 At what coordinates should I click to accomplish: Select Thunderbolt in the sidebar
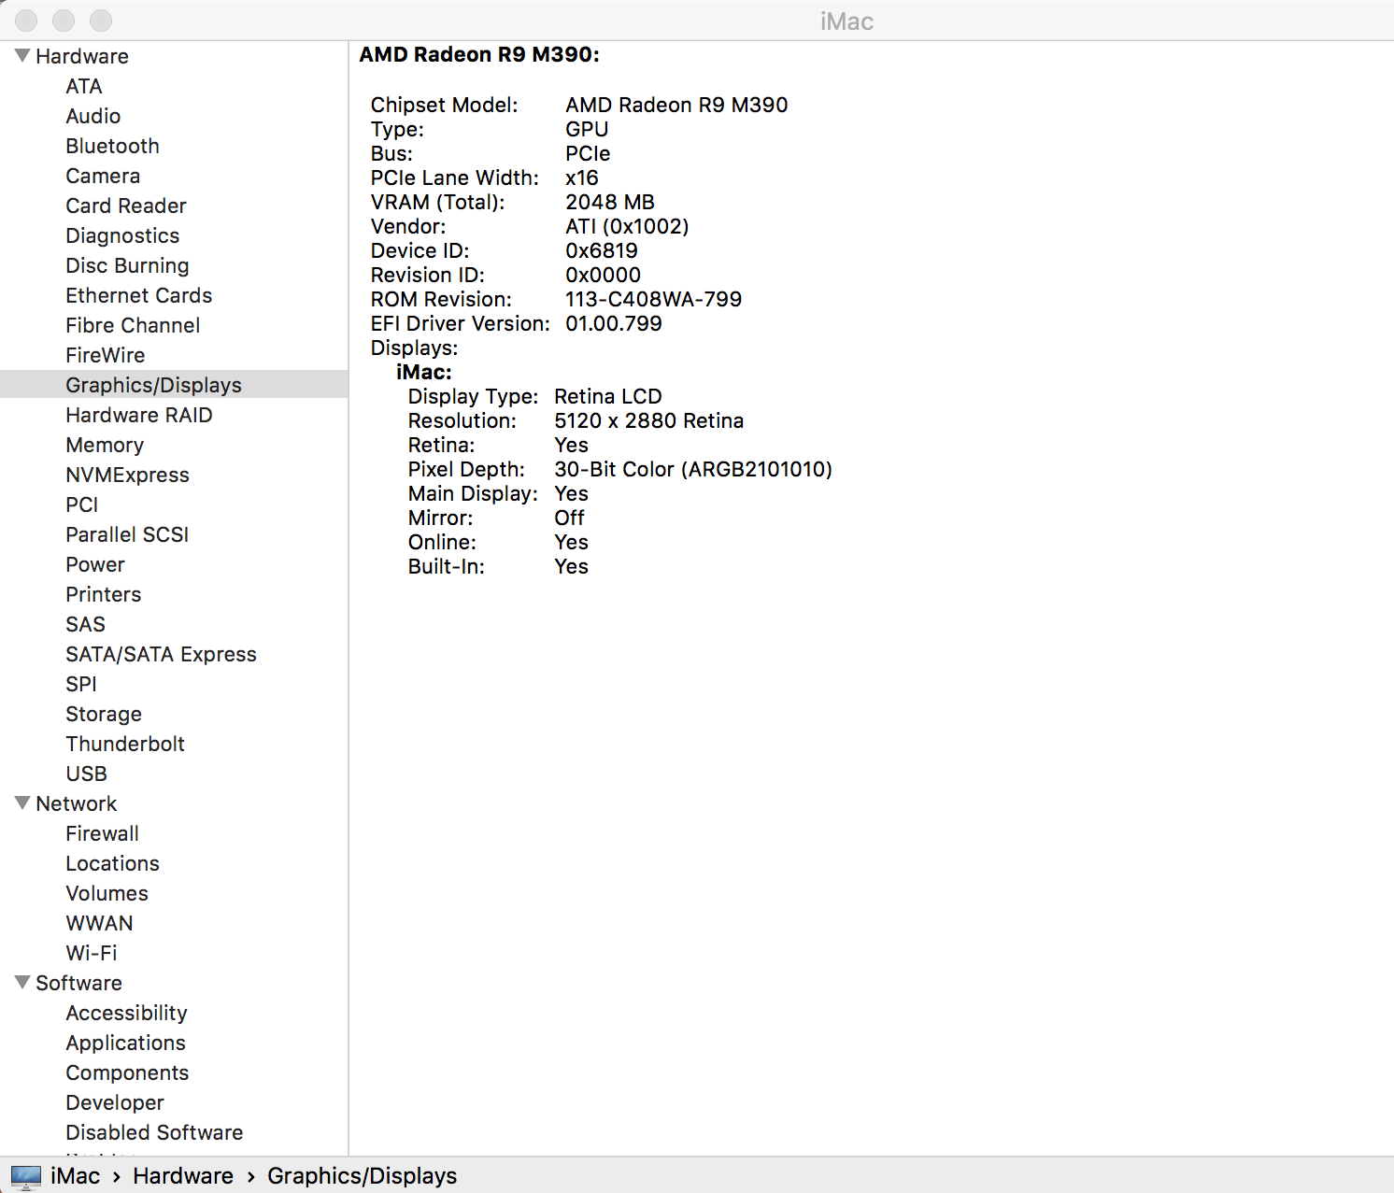point(125,744)
